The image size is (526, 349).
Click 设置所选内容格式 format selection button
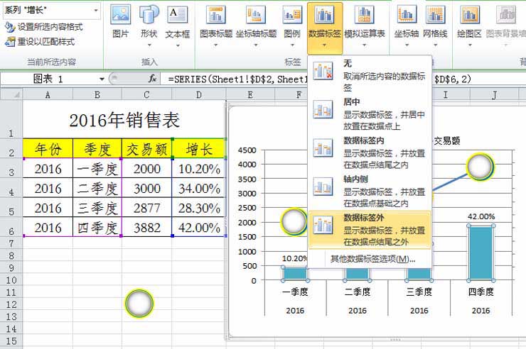43,26
